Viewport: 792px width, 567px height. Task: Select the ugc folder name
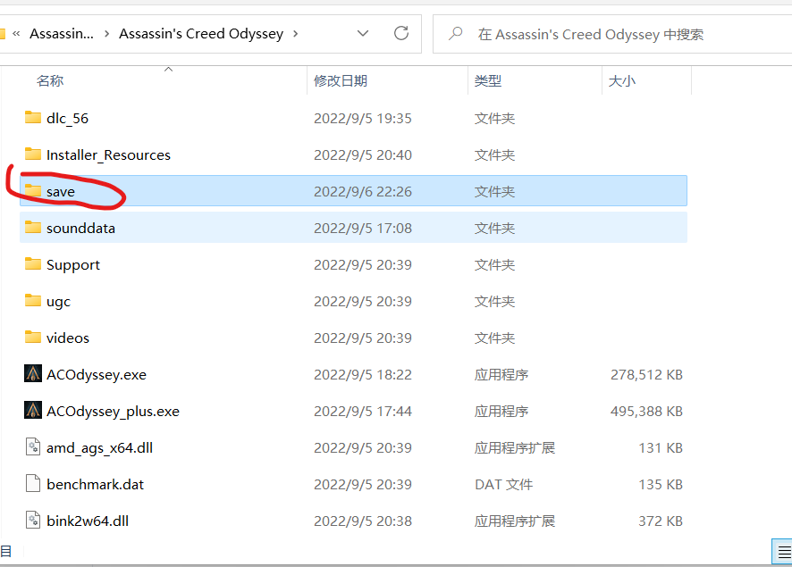pos(59,302)
